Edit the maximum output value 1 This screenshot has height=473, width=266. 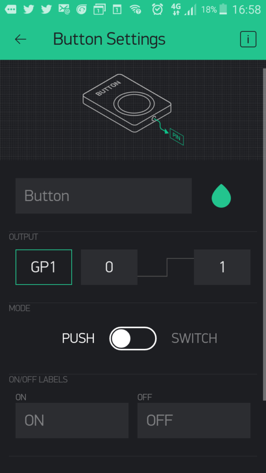point(222,267)
